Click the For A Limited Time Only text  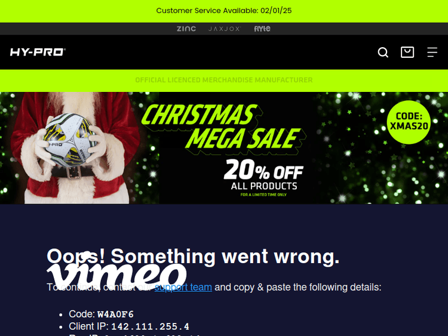[x=263, y=195]
